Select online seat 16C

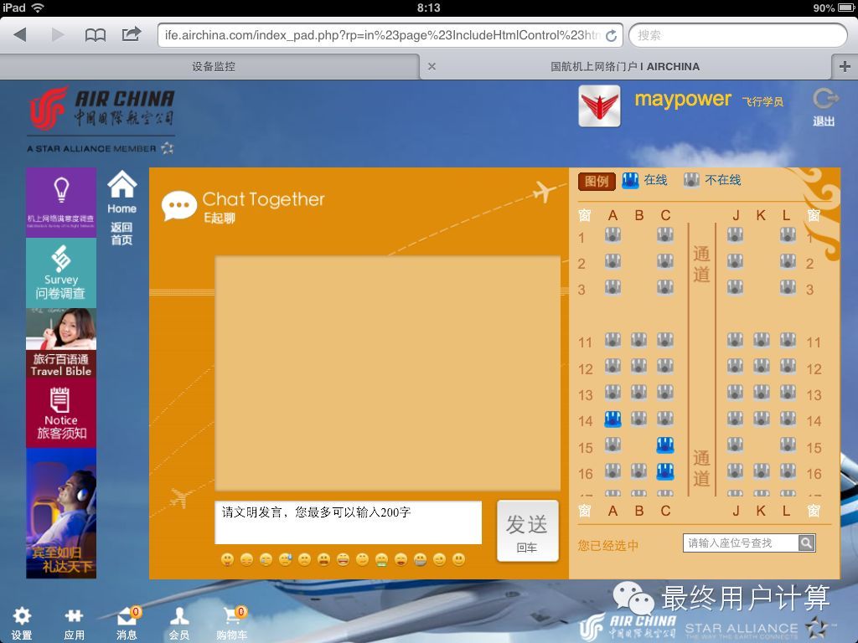pyautogui.click(x=664, y=471)
